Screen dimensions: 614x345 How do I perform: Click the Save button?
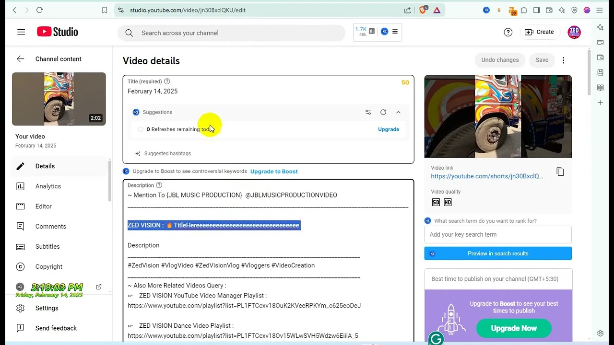pyautogui.click(x=542, y=60)
